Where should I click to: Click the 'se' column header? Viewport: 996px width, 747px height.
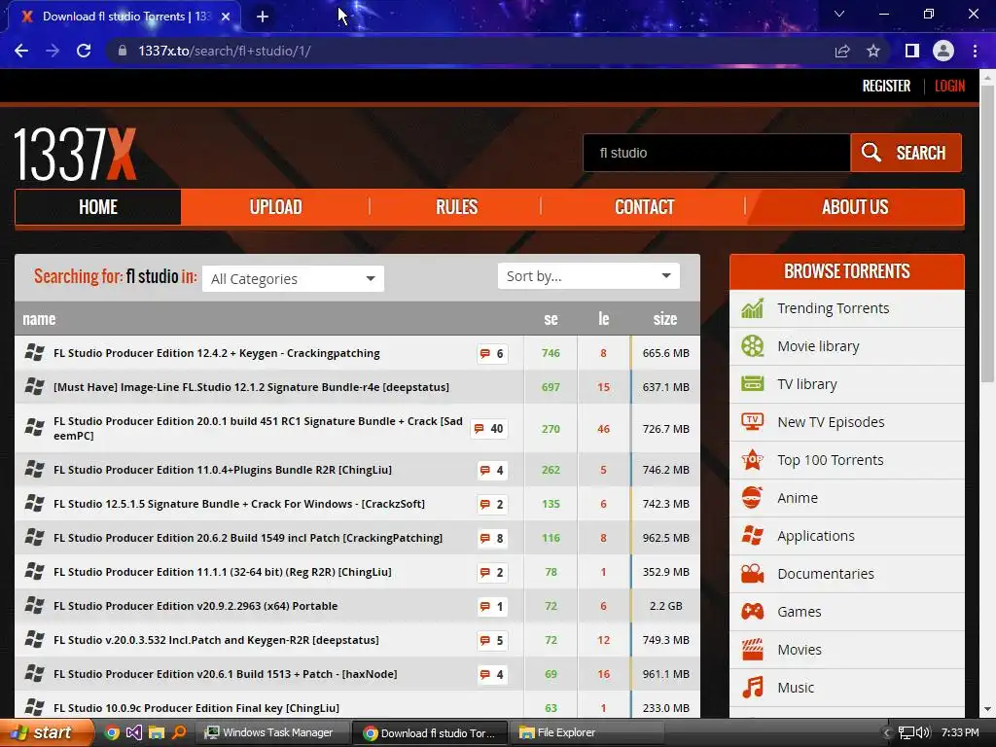pyautogui.click(x=551, y=319)
